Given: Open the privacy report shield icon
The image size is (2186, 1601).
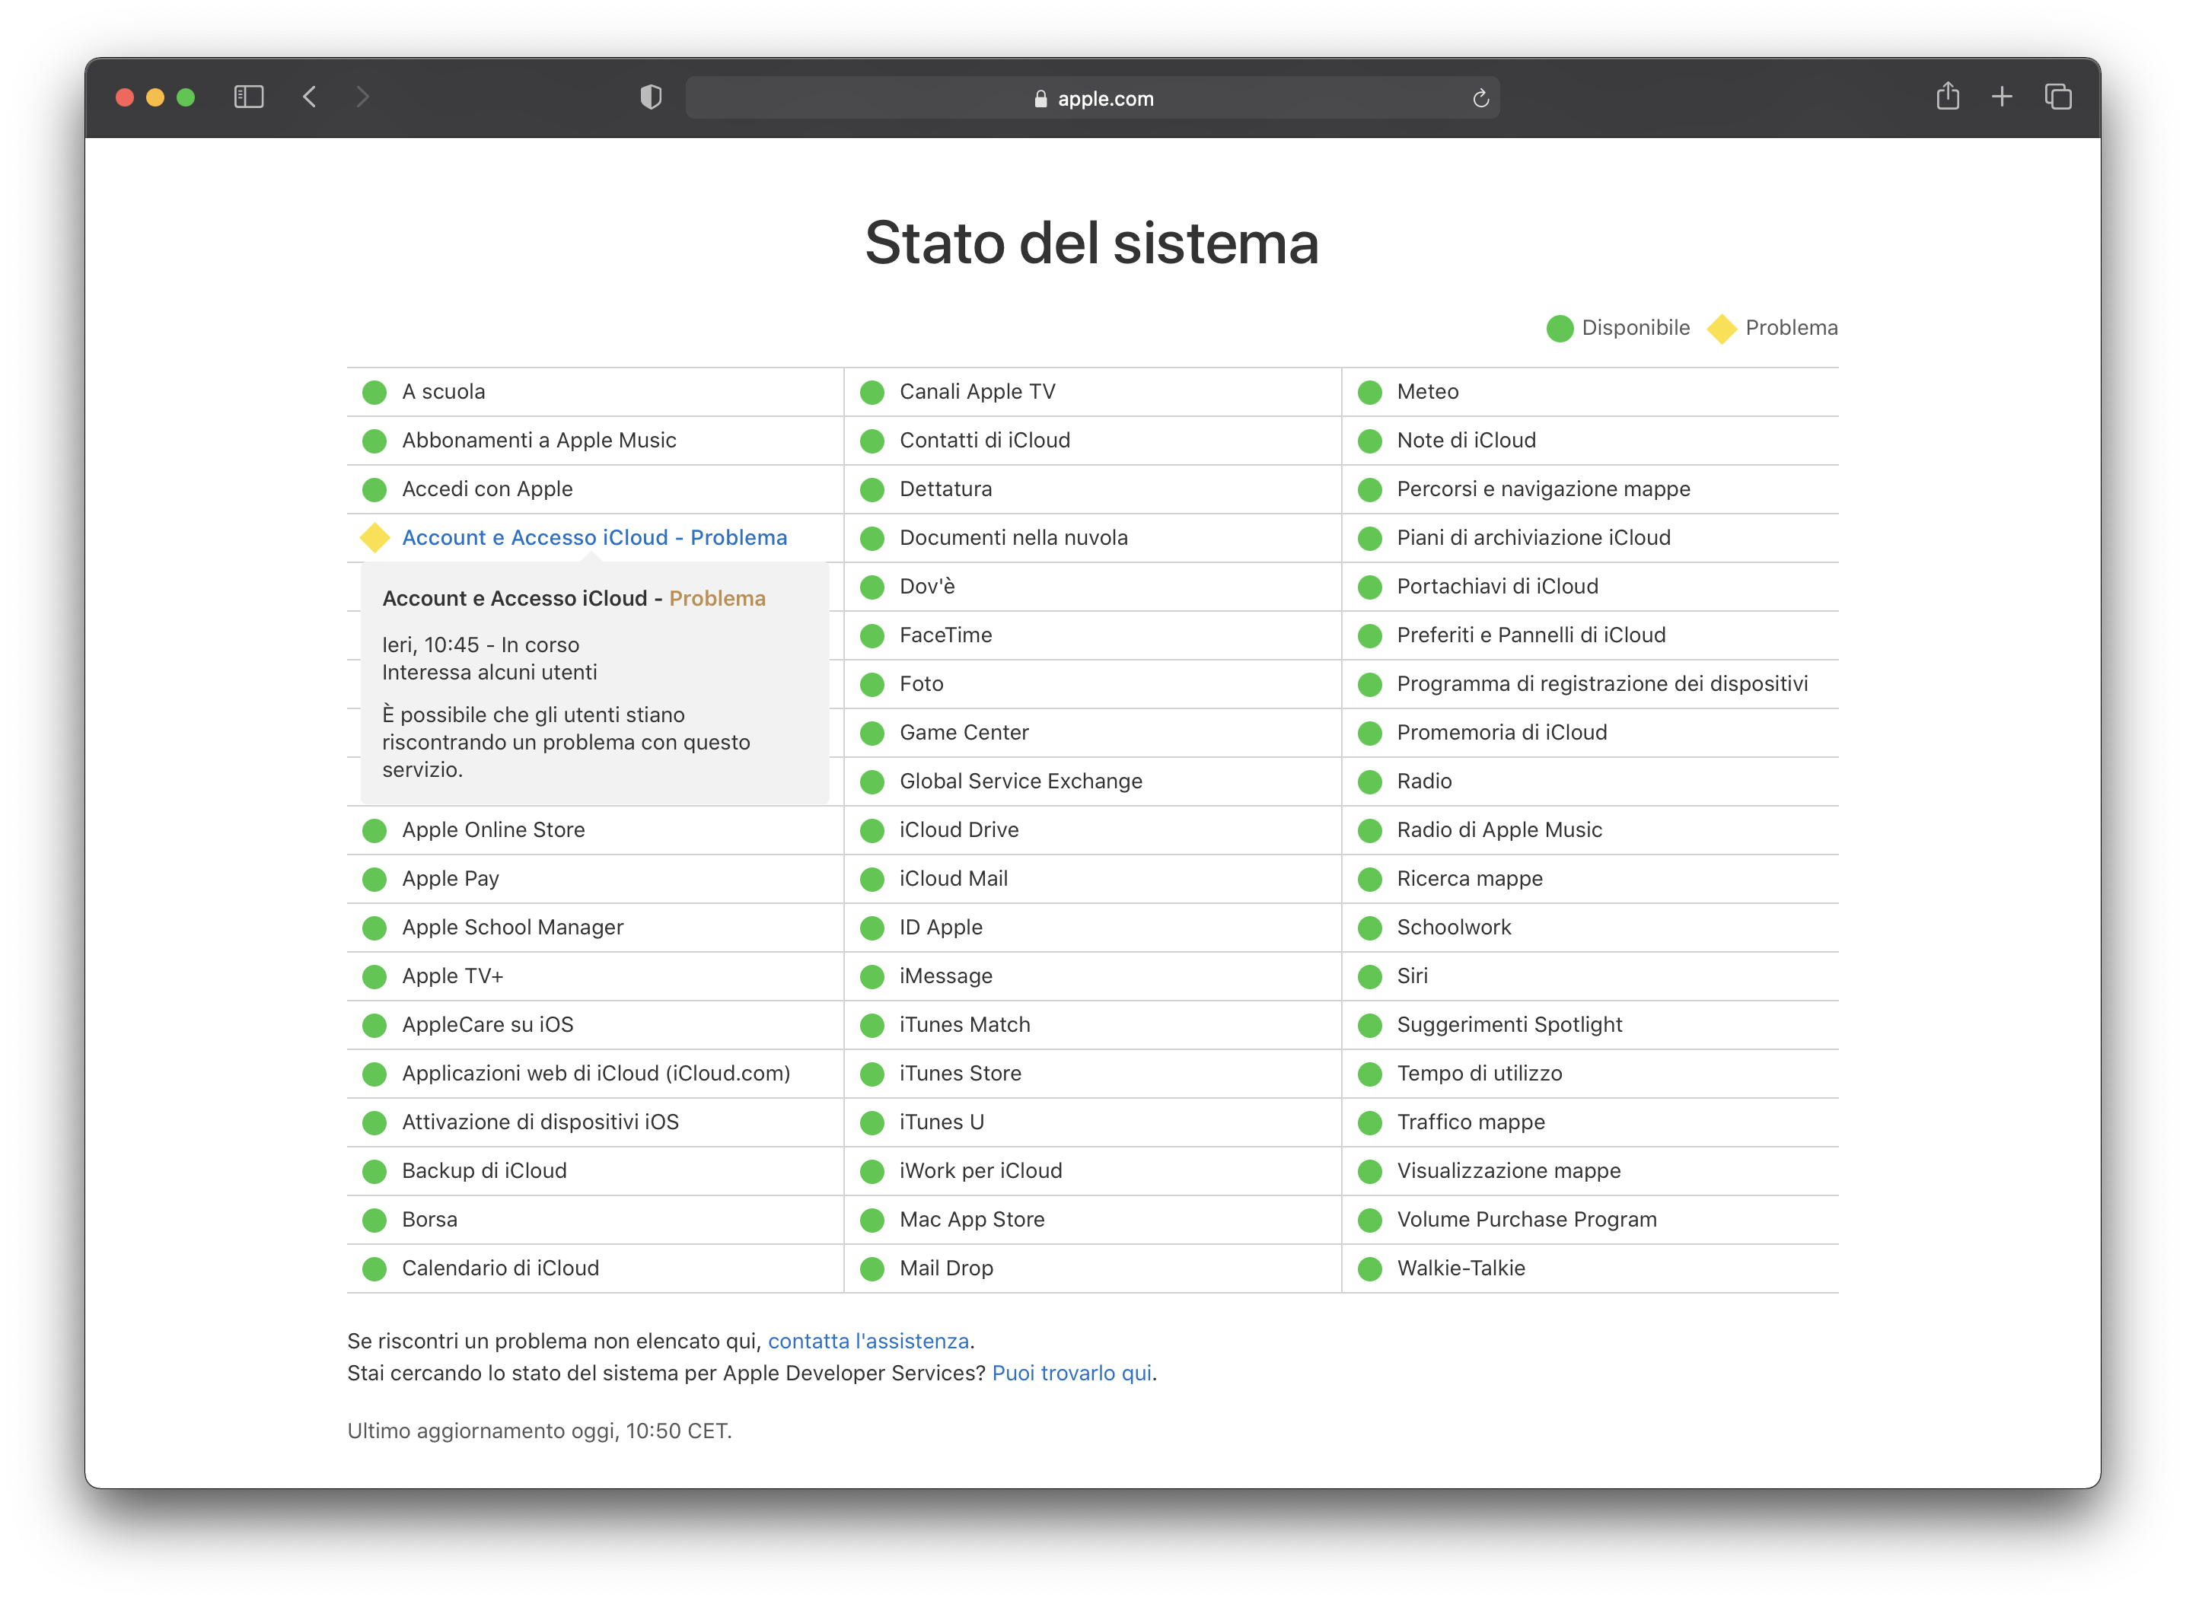Looking at the screenshot, I should (651, 97).
